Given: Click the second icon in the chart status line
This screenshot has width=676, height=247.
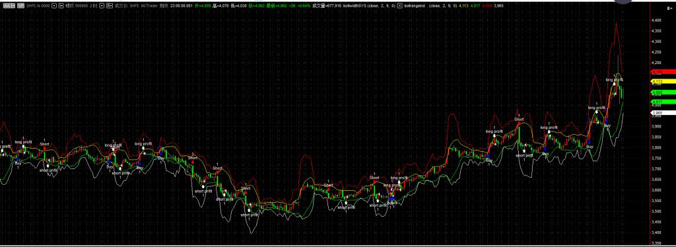Looking at the screenshot, I should click(20, 5).
